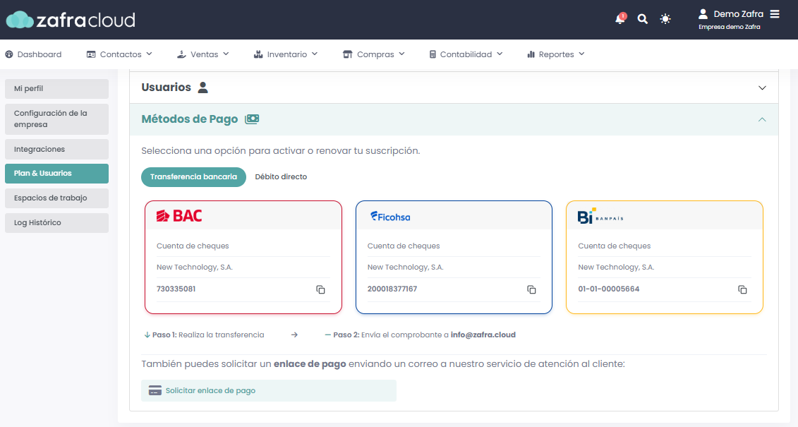The width and height of the screenshot is (798, 427).
Task: Click the Reportes bar chart icon
Action: click(531, 54)
